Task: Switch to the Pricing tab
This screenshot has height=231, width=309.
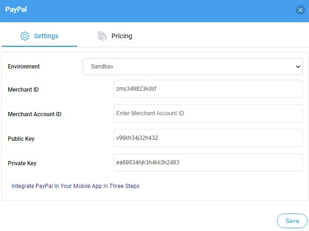Action: tap(115, 36)
